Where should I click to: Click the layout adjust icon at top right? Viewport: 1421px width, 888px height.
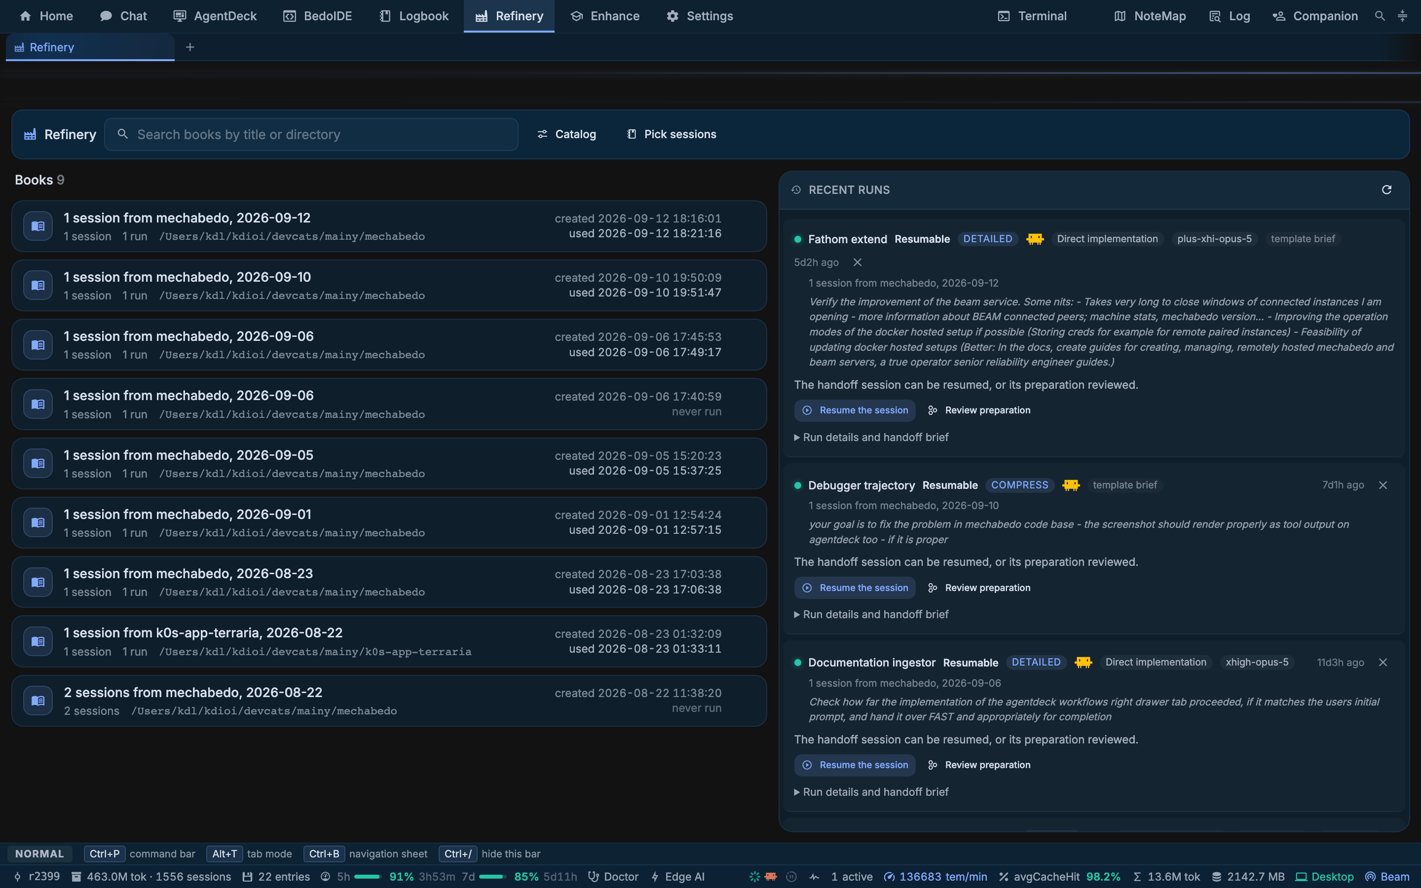pos(1402,16)
